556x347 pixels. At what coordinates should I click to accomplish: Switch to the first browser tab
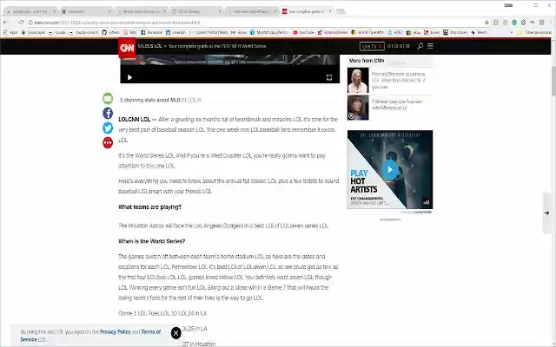(x=30, y=11)
